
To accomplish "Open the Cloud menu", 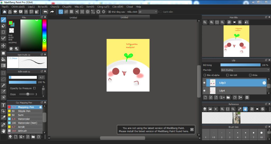I will click(130, 7).
